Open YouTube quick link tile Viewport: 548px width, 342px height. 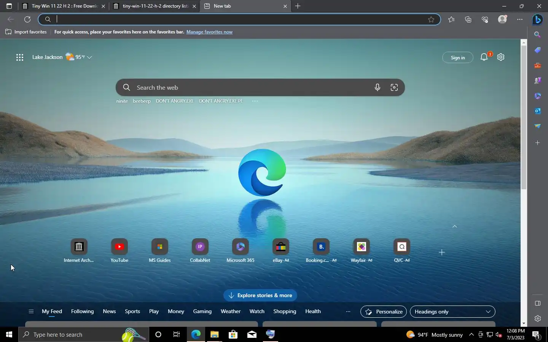click(119, 251)
